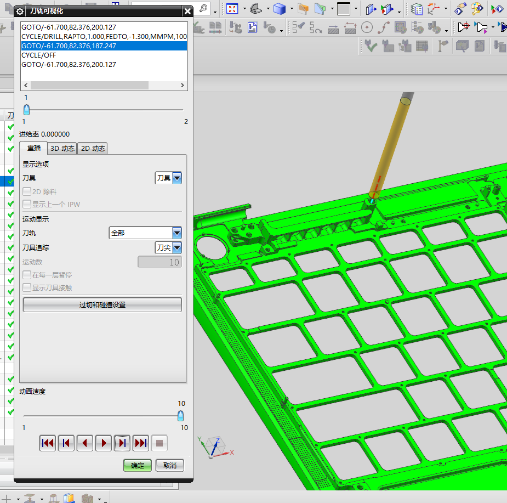
Task: Switch to the 2D 动态 tab
Action: (x=93, y=148)
